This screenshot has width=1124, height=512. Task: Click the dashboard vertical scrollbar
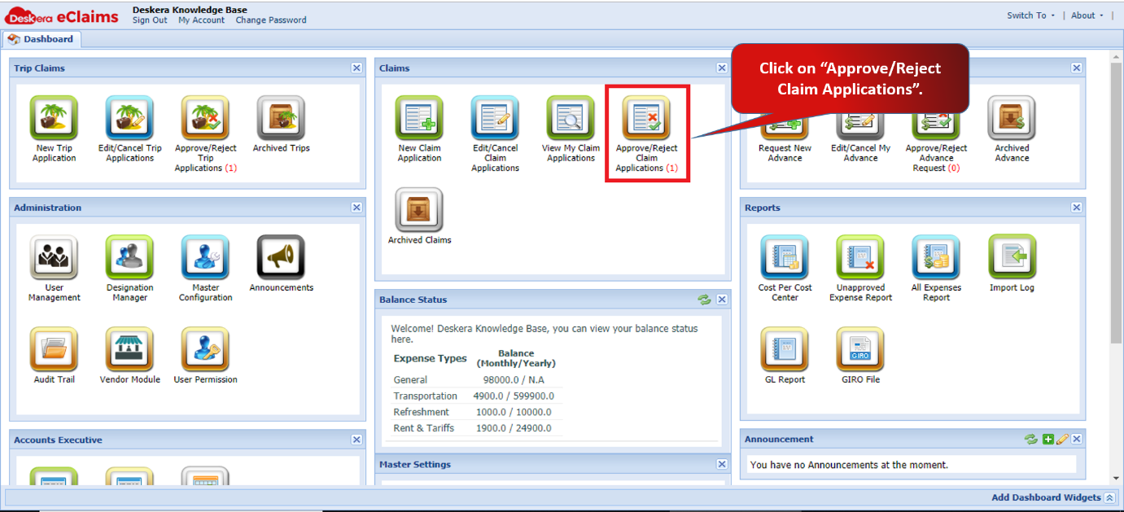click(1116, 203)
